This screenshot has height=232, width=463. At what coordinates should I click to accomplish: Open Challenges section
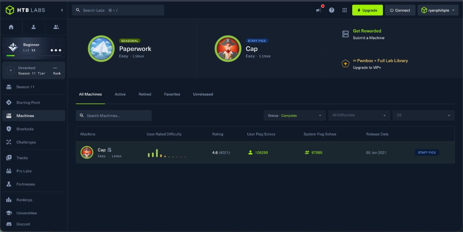[33, 142]
